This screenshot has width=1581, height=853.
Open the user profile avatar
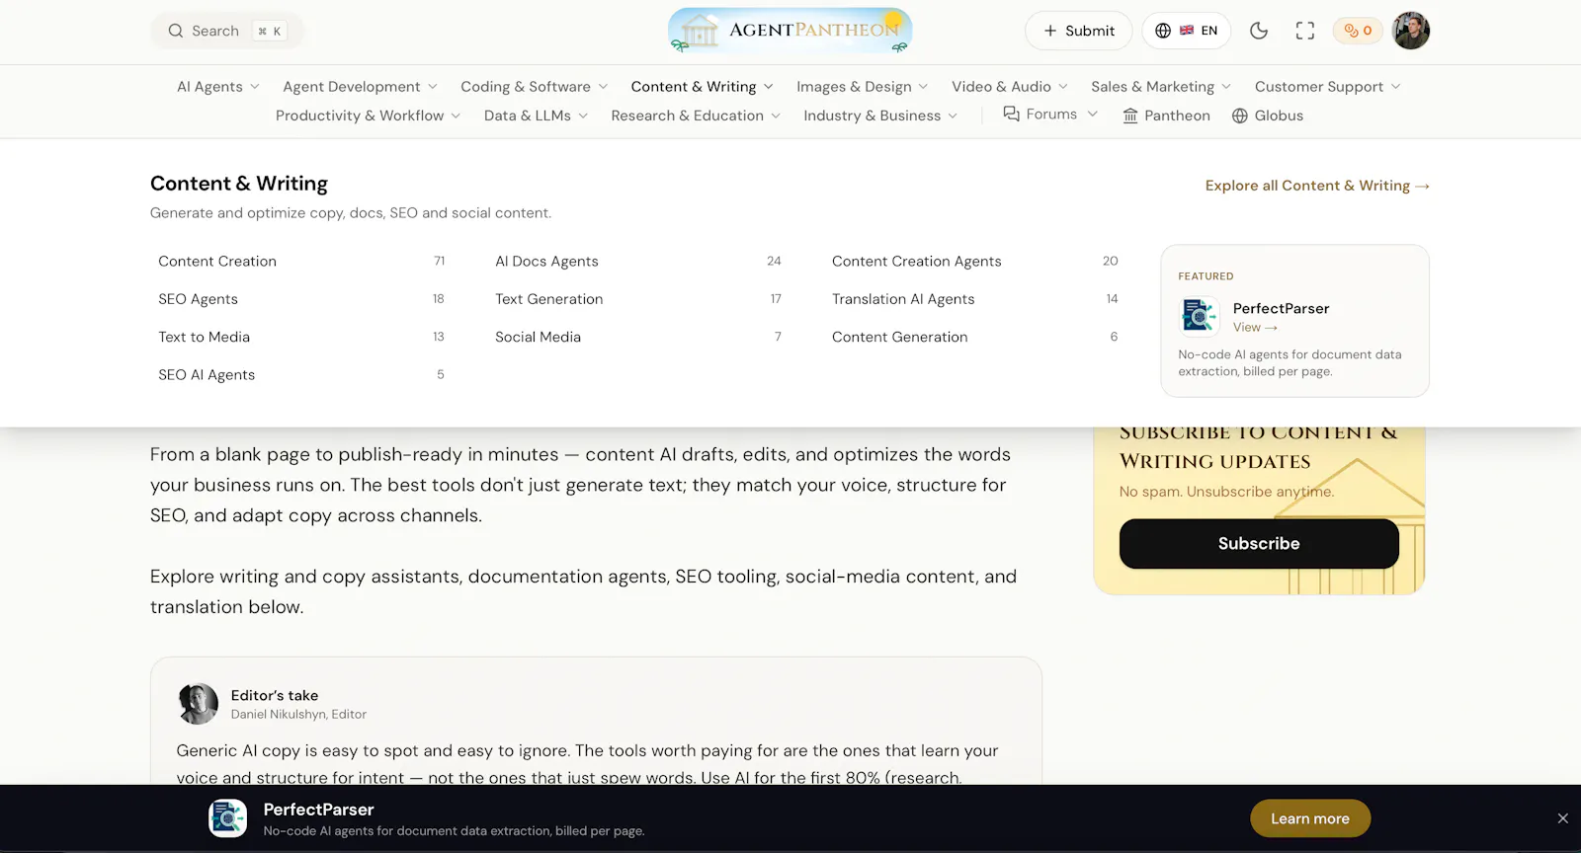click(1411, 31)
